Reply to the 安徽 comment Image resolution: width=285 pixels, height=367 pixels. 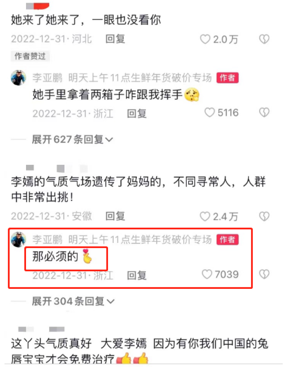click(115, 216)
